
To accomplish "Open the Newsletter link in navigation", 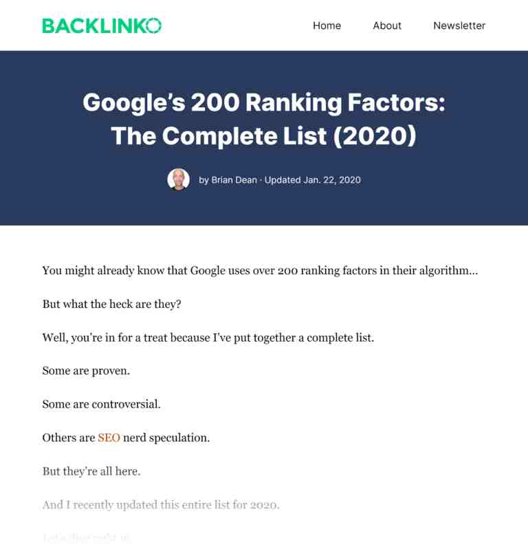I will (459, 25).
